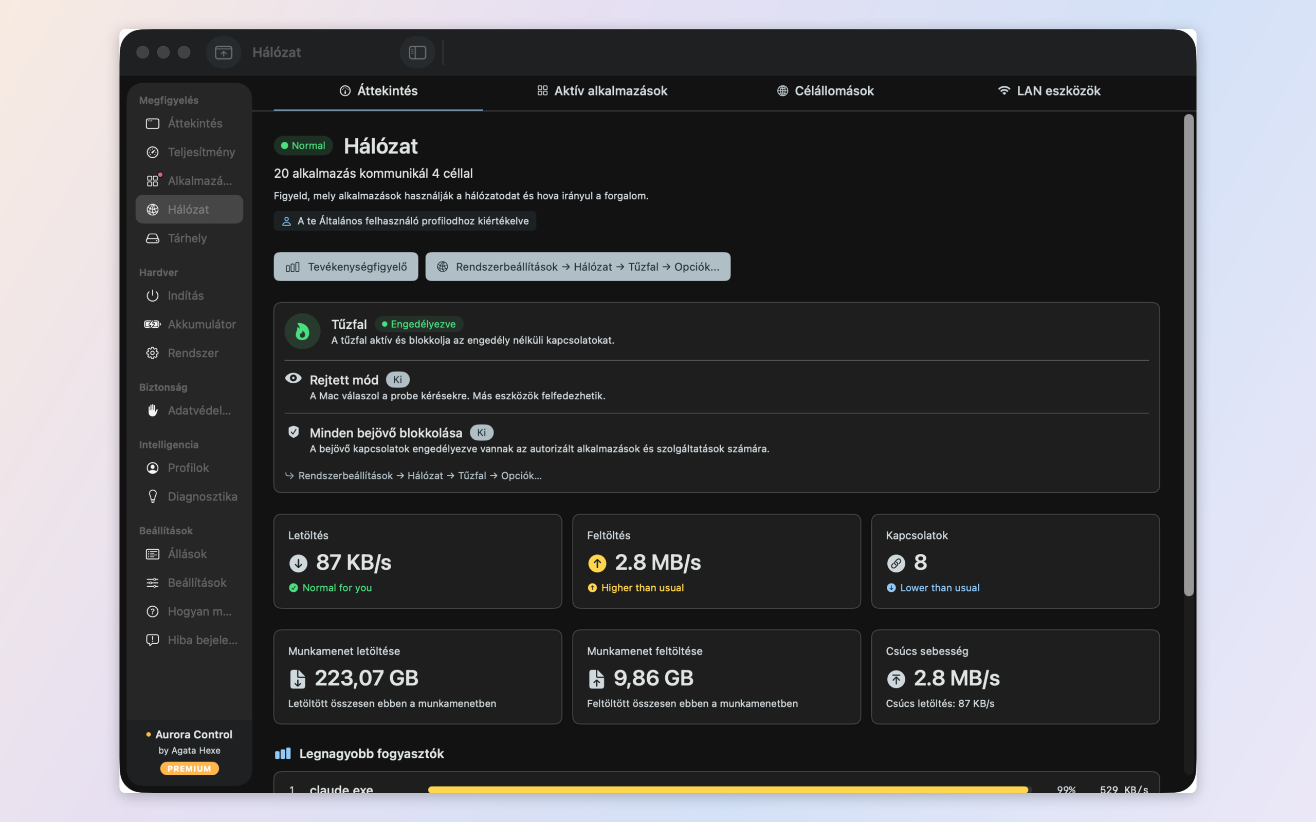Click the Munkamenet feltöltése file icon
1316x822 pixels.
pyautogui.click(x=596, y=679)
